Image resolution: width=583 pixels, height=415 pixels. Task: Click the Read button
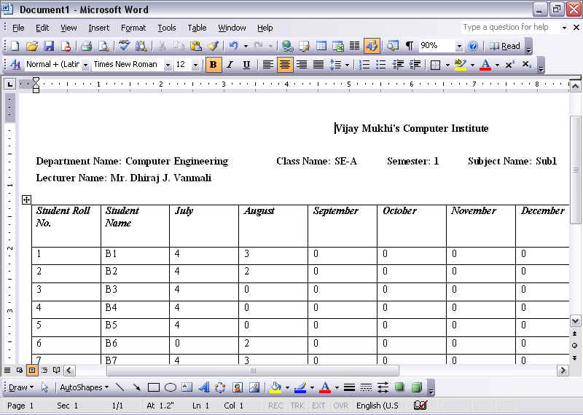[x=505, y=46]
